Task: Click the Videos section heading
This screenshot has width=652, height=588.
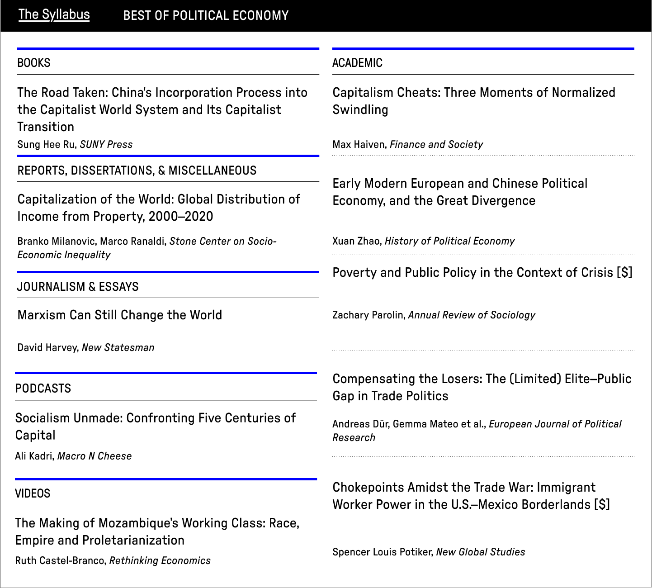Action: tap(33, 493)
